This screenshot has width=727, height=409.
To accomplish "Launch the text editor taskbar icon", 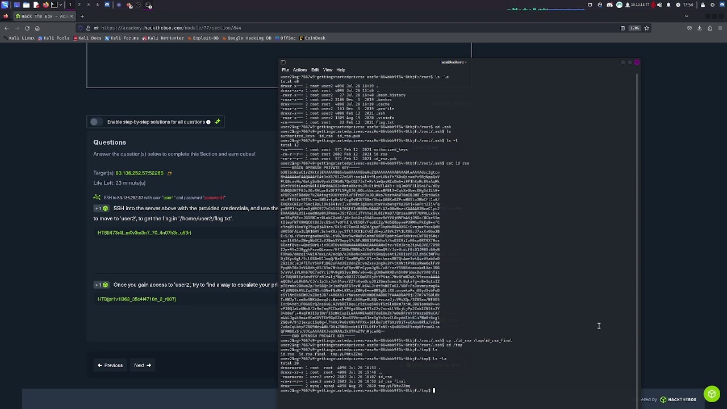I will pos(36,5).
